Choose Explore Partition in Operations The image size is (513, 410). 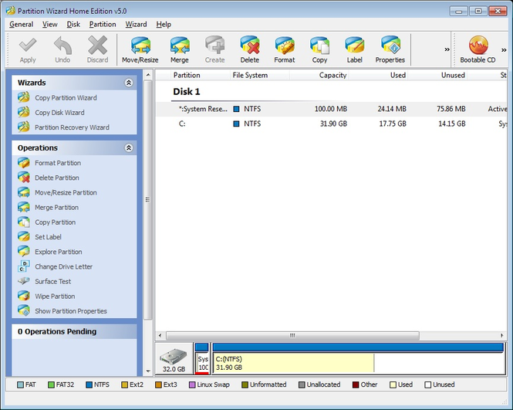pos(59,252)
